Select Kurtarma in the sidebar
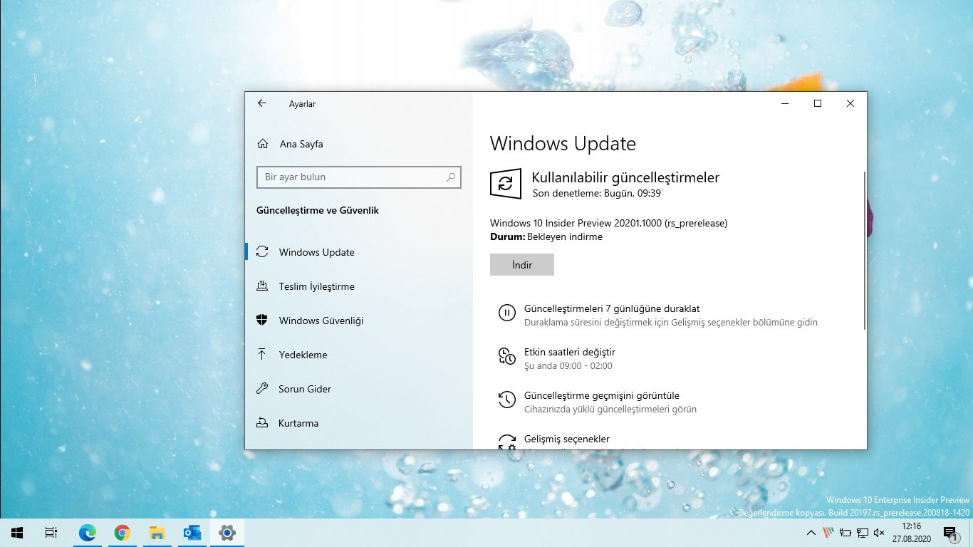Viewport: 973px width, 547px height. (x=359, y=423)
